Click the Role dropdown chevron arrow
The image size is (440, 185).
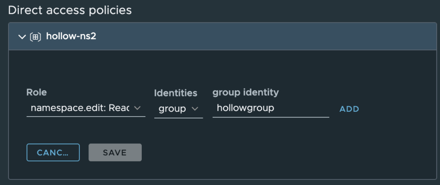(x=137, y=108)
